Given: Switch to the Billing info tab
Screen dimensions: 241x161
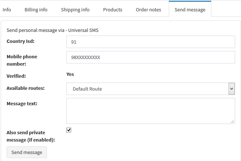Looking at the screenshot, I should click(36, 10).
